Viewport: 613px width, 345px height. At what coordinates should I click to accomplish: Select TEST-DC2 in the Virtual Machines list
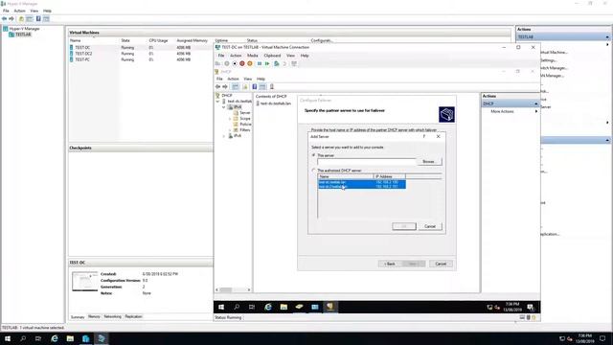coord(83,54)
